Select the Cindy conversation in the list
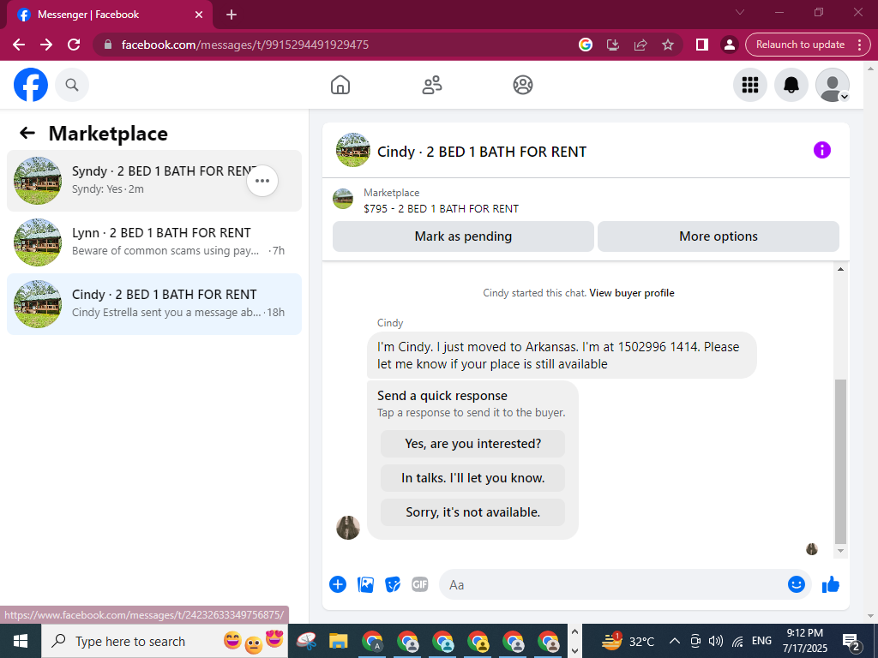 (x=154, y=304)
